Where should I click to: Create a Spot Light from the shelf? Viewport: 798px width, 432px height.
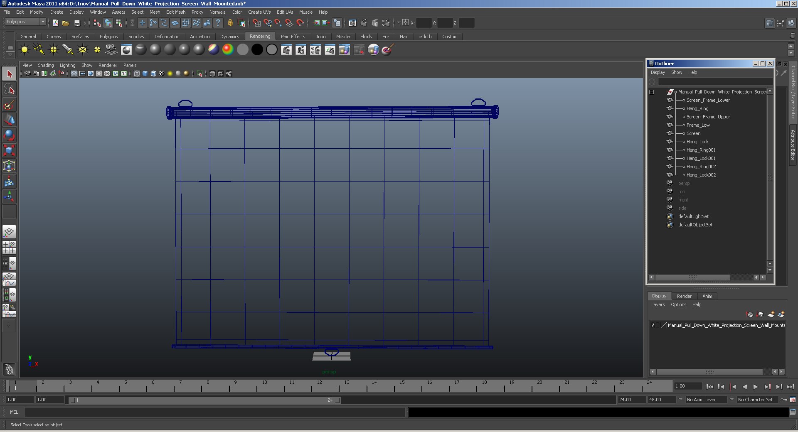tap(68, 50)
